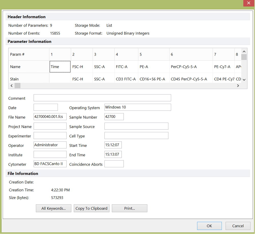Click the Print button

coord(129,208)
